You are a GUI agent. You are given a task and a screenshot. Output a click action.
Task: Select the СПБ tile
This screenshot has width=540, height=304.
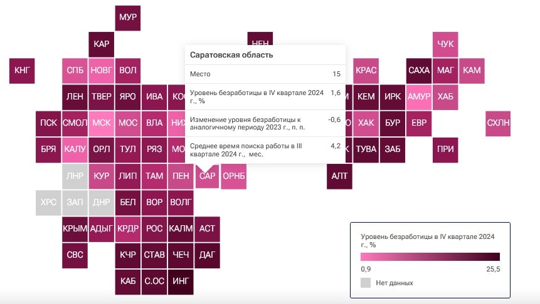point(75,71)
